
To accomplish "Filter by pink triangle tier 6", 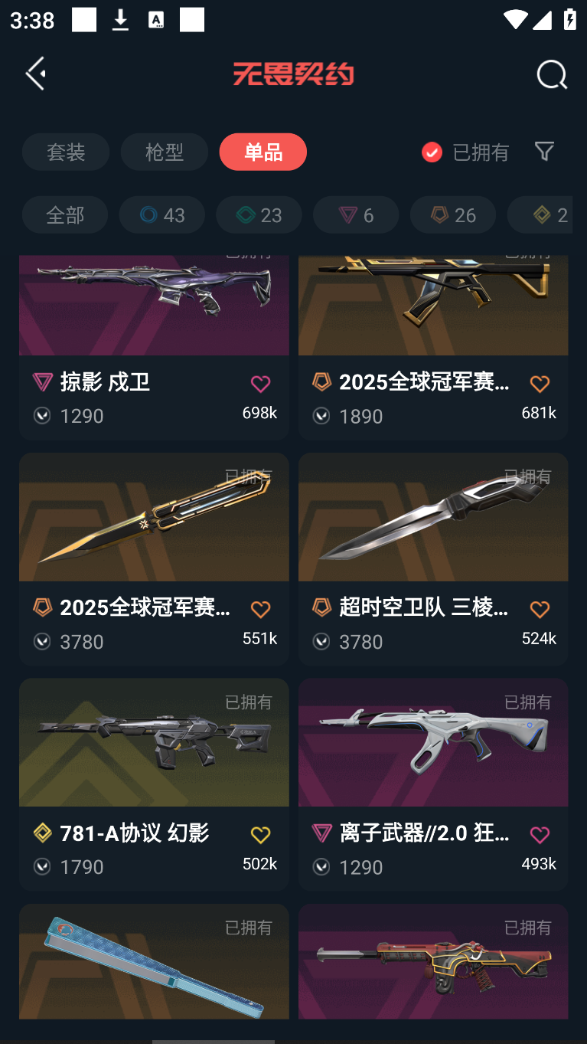I will [x=356, y=214].
